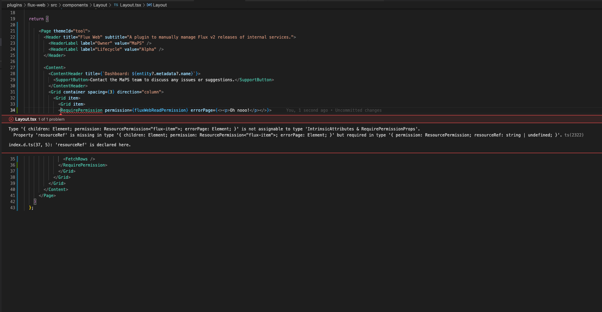Click the change indicator beside line 36
Viewport: 602px width, 312px height.
click(18, 165)
